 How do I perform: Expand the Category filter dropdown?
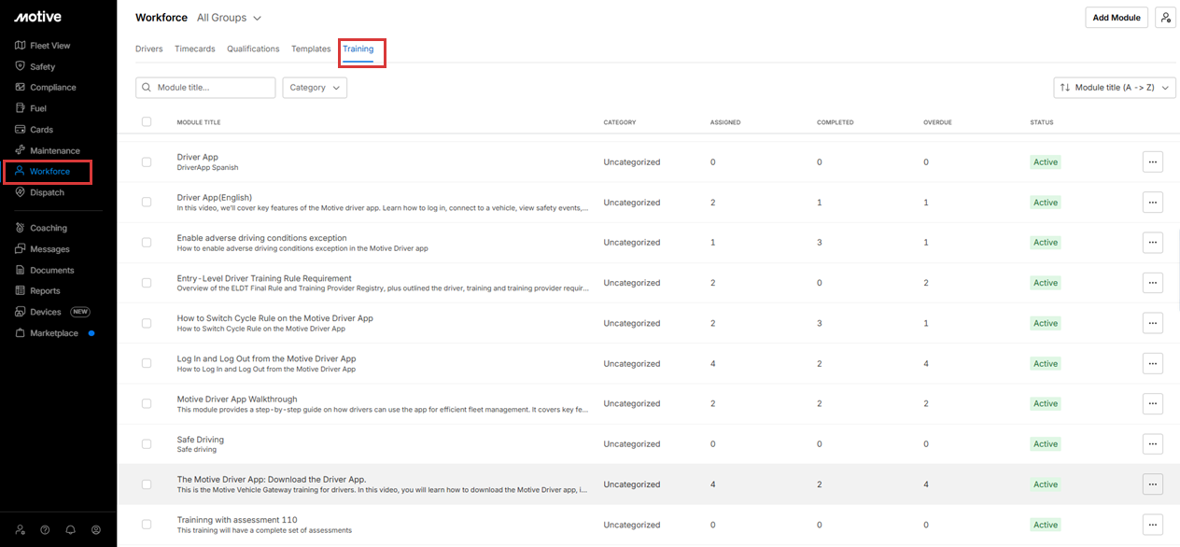(315, 88)
